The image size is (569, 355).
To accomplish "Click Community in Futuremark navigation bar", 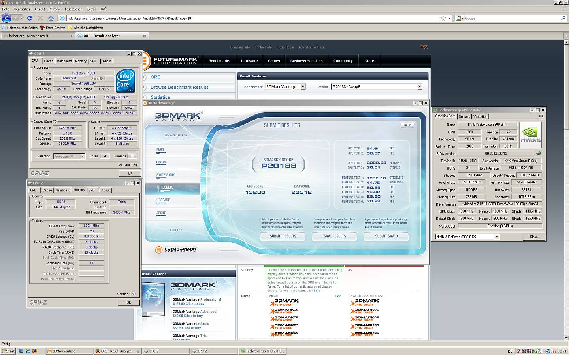I will tap(343, 61).
